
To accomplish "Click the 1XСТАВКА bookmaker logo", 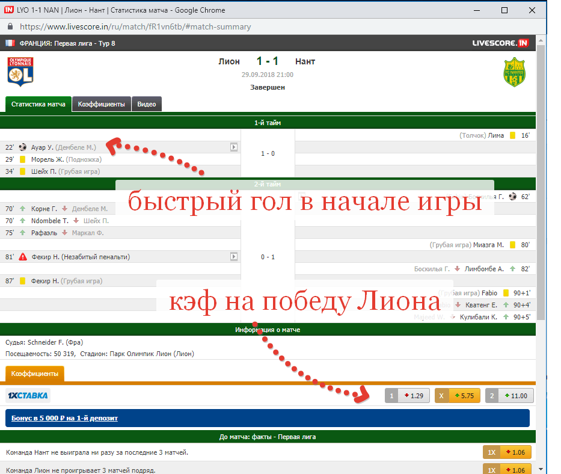I will [28, 396].
